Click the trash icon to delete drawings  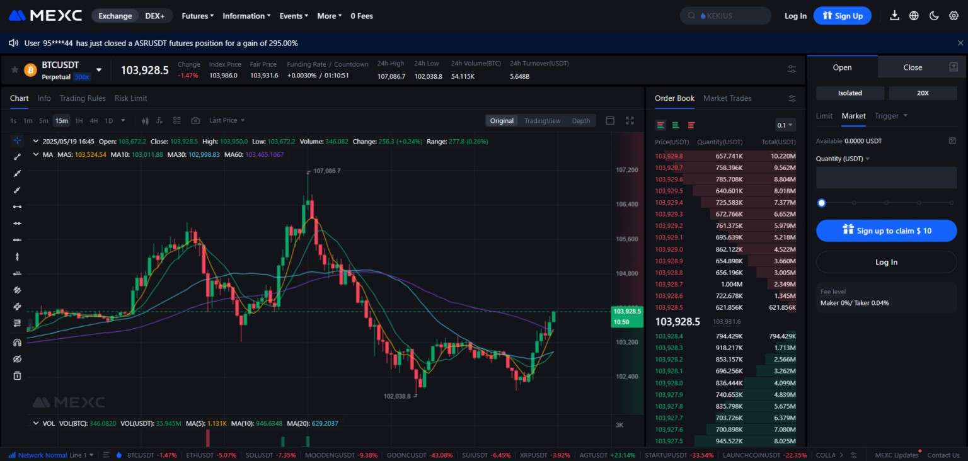17,376
